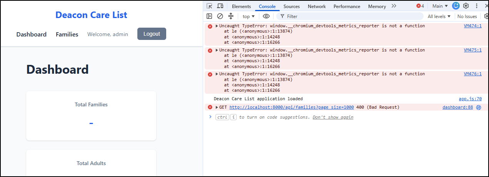
Task: Click the console prompt input line
Action: pos(346,117)
